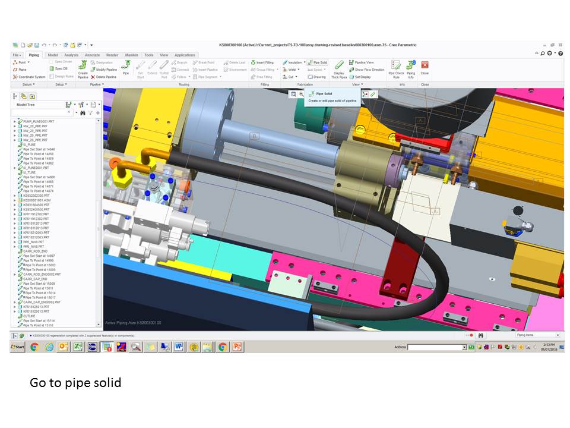Image resolution: width=570 pixels, height=428 pixels.
Task: Switch to the Analysis tab
Action: click(71, 55)
